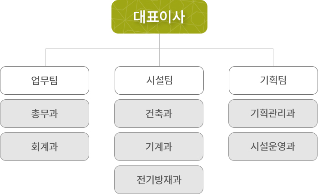The width and height of the screenshot is (318, 194).
Task: Choose the 건축과 department box
Action: click(x=159, y=114)
